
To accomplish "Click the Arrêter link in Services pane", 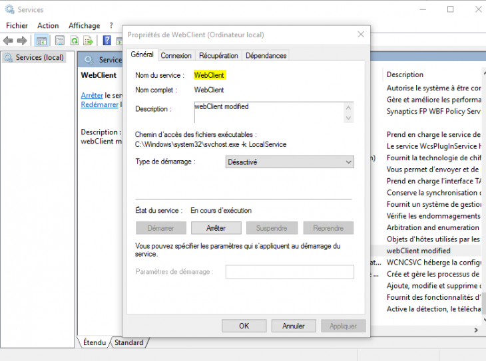I will pos(92,95).
